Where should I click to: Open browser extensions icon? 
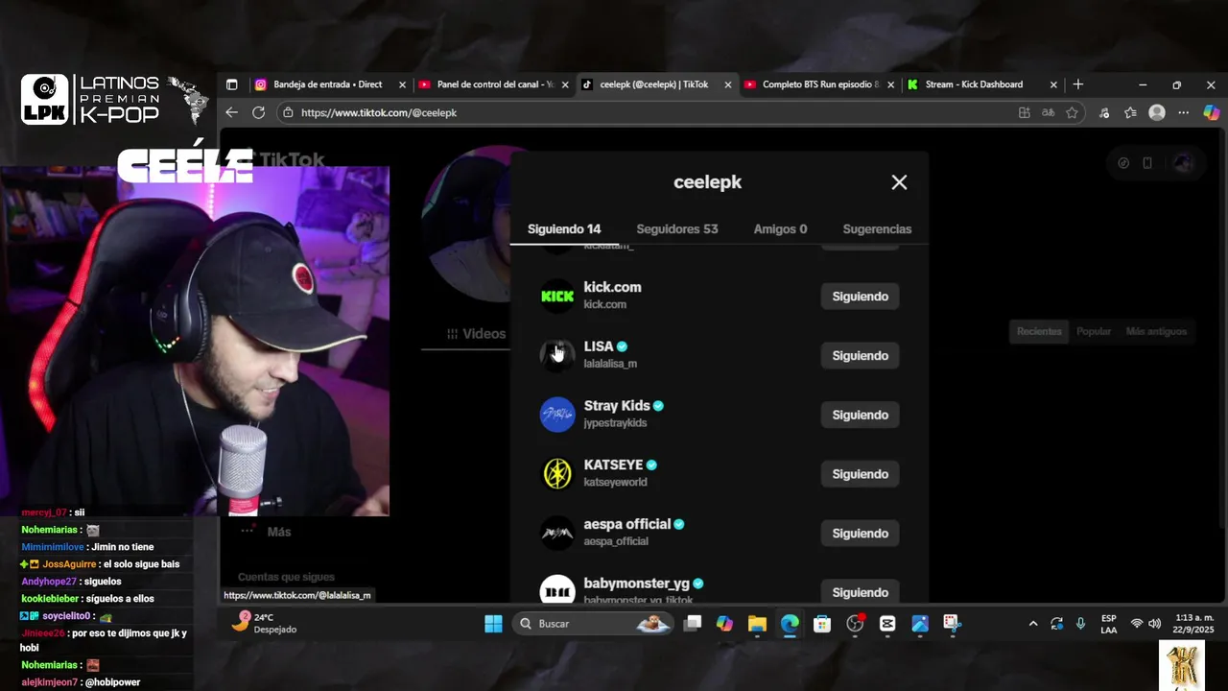(x=1104, y=112)
